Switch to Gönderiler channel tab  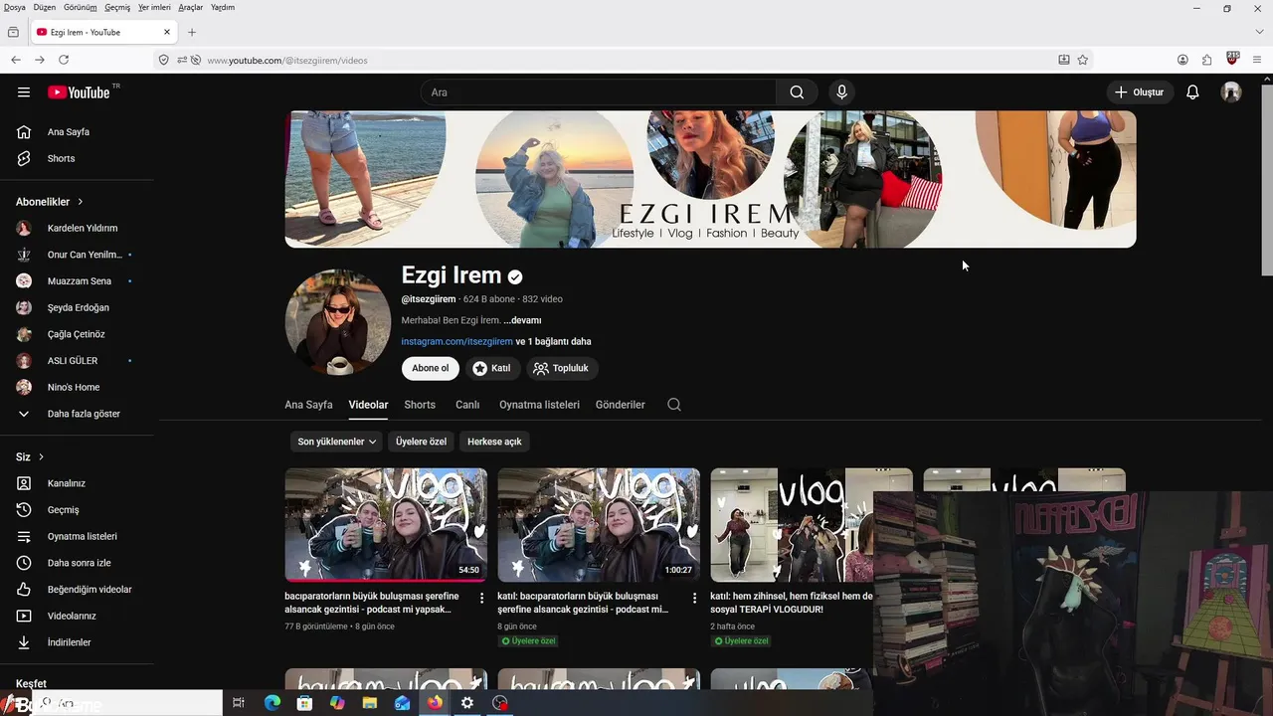pos(621,405)
